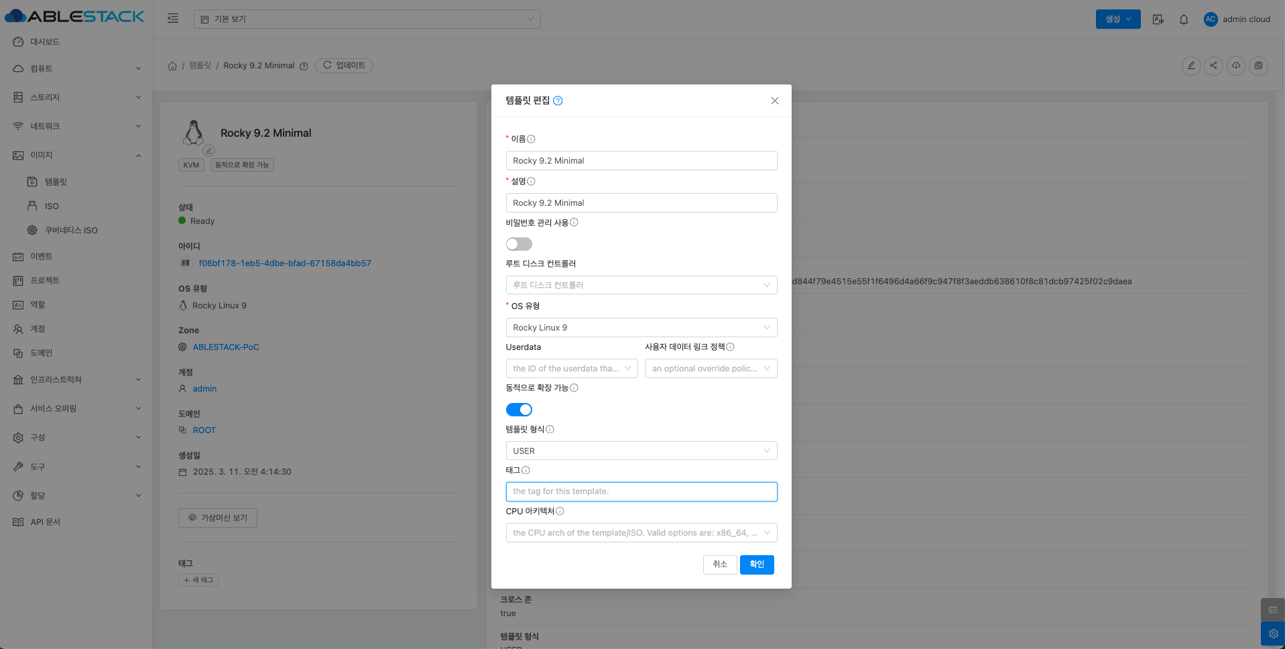Click the AC user avatar
The width and height of the screenshot is (1285, 649).
coord(1211,19)
